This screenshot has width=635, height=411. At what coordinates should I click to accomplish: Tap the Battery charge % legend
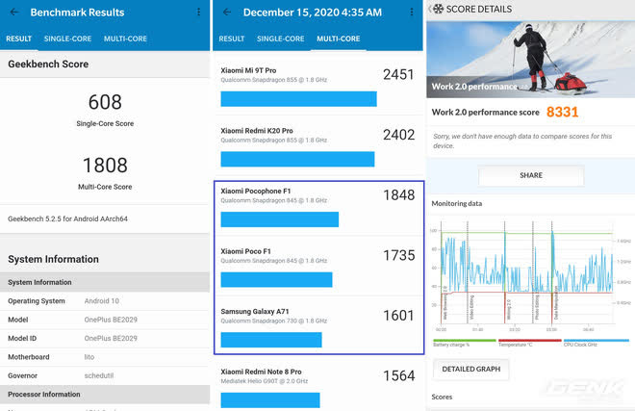click(x=464, y=343)
